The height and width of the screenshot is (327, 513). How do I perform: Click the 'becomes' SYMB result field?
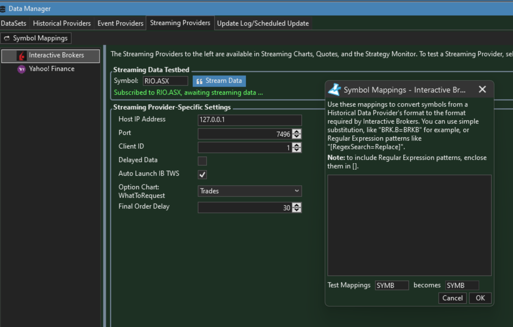click(462, 285)
